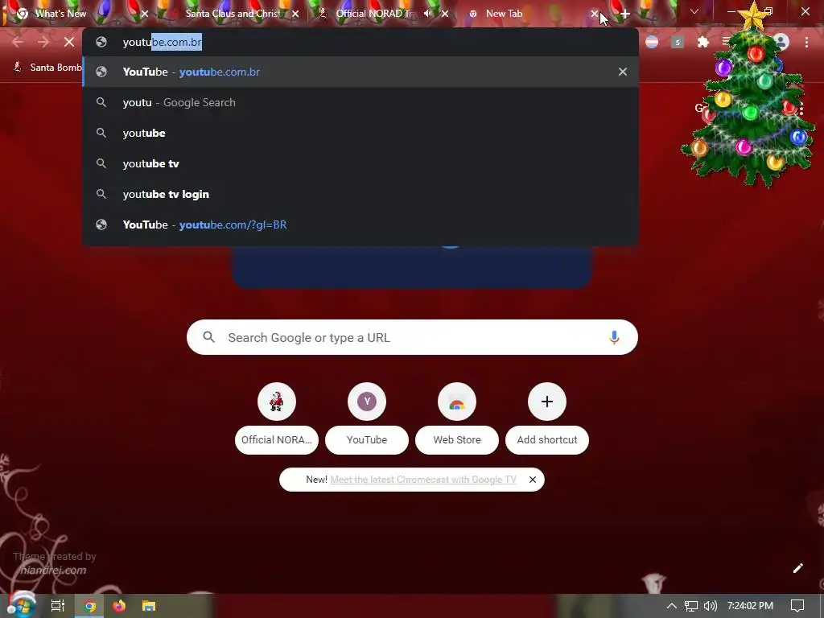Image resolution: width=824 pixels, height=618 pixels.
Task: Open the Official NORA... shortcut tile
Action: pos(277,418)
